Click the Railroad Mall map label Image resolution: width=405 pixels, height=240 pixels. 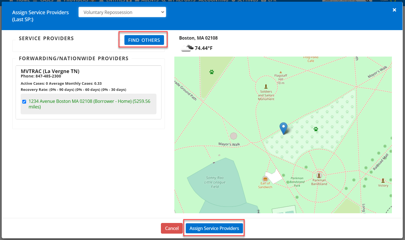381,162
